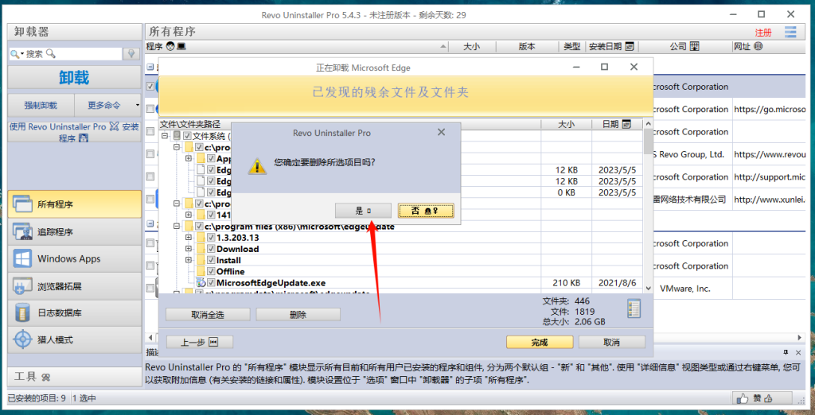Viewport: 815px width, 415px height.
Task: Expand the 1.3.203.13 folder node
Action: point(189,238)
